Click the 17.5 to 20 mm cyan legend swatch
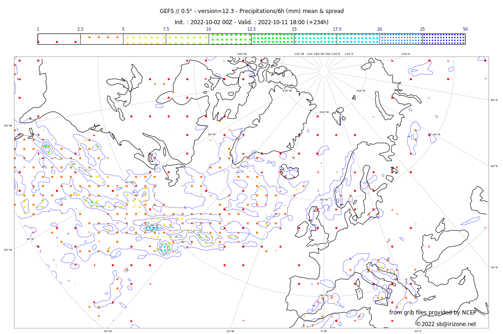Image resolution: width=503 pixels, height=334 pixels. (358, 39)
